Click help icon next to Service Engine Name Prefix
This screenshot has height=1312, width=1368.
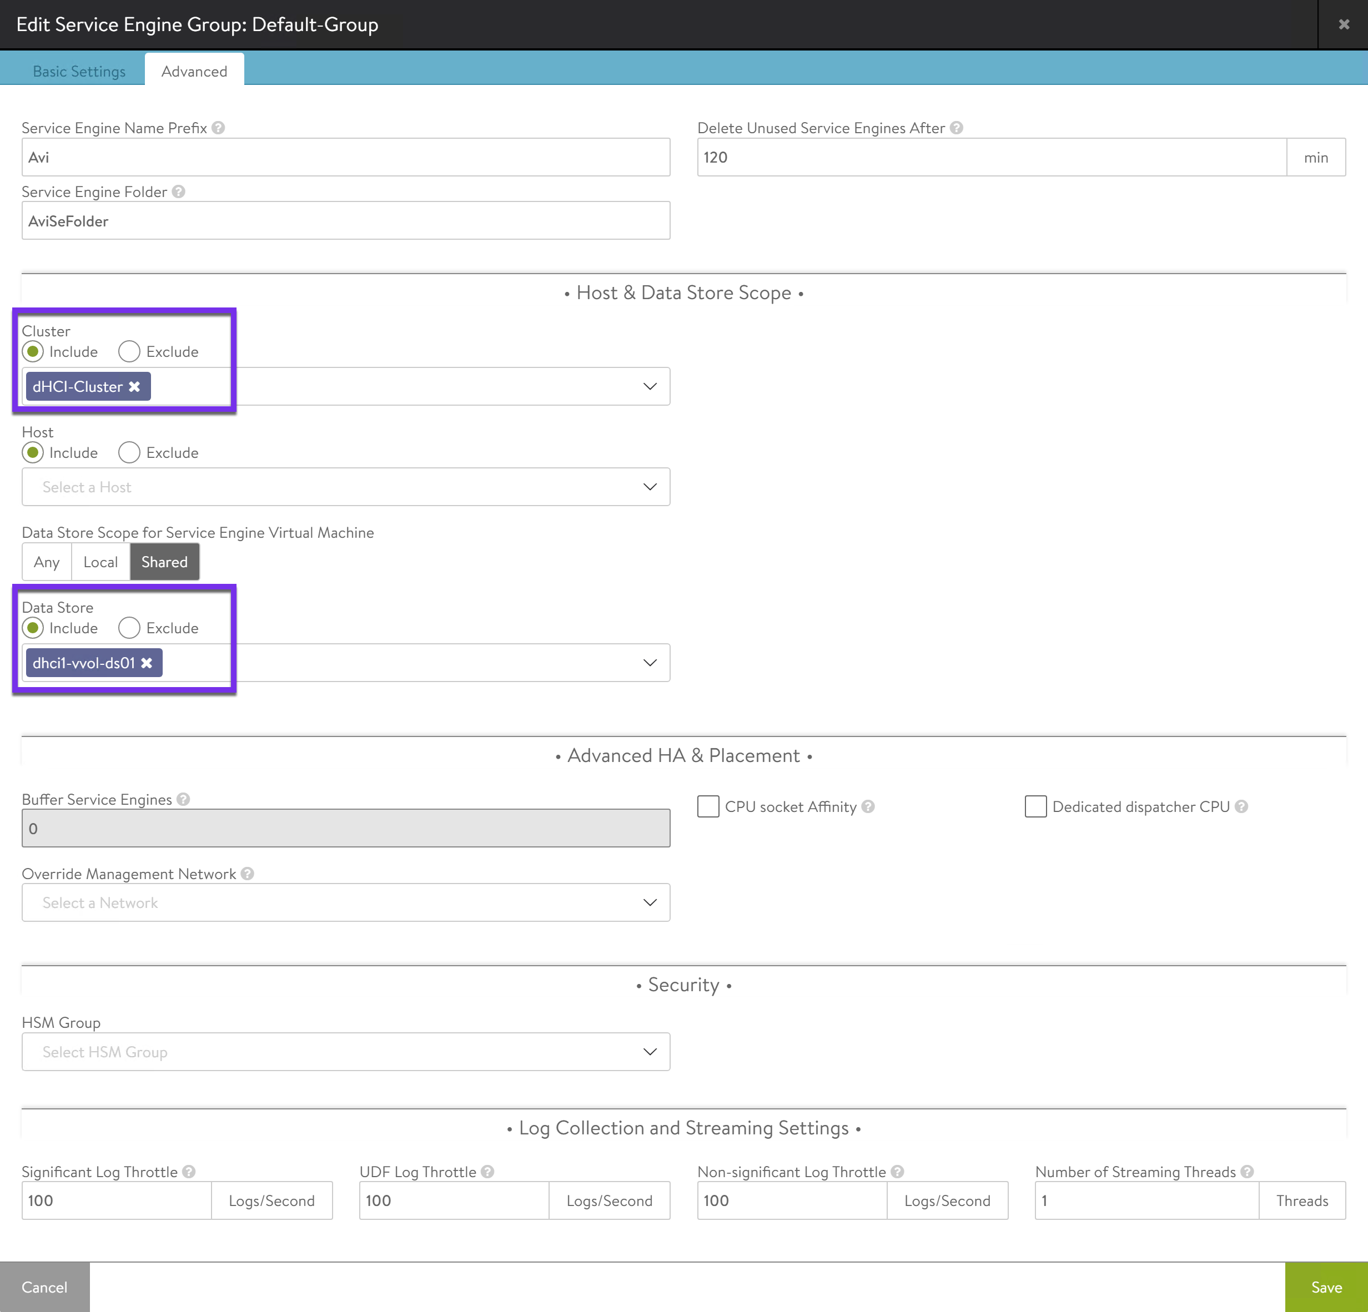[218, 128]
